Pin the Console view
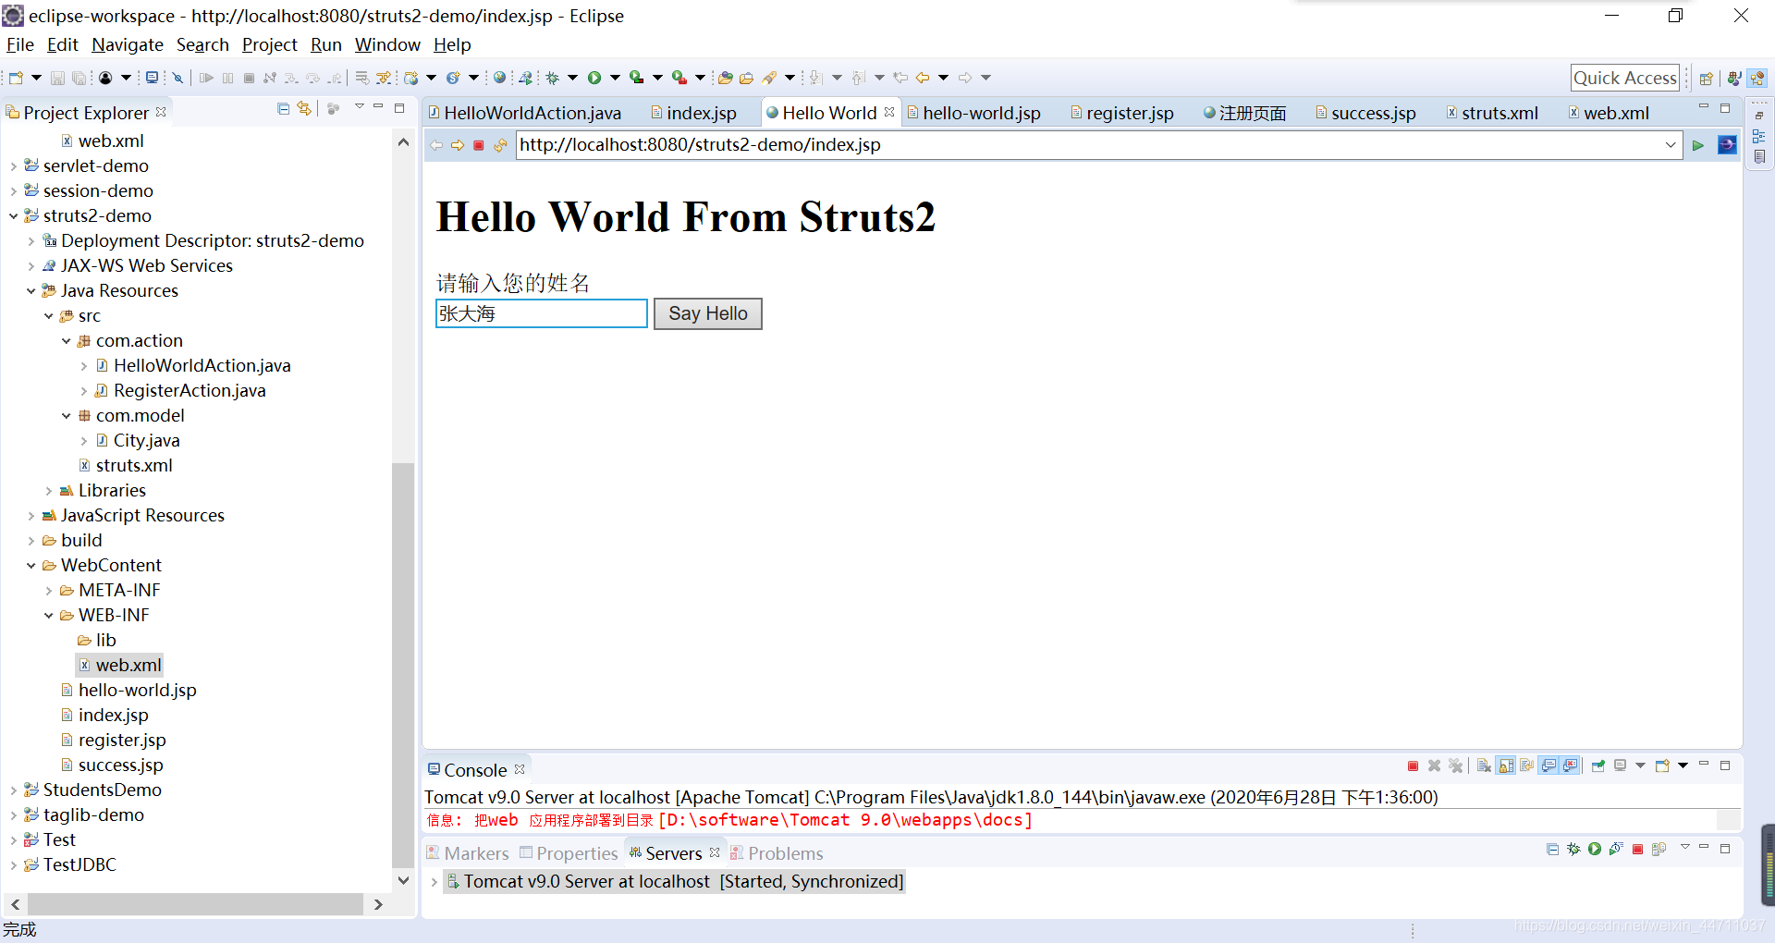This screenshot has width=1775, height=943. click(x=1598, y=766)
